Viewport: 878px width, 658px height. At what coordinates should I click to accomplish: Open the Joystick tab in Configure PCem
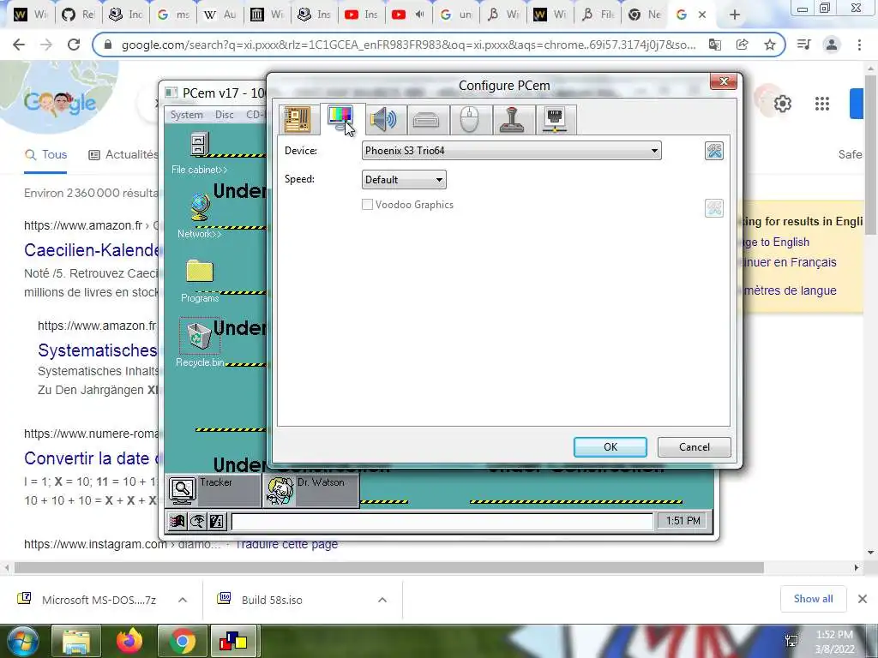tap(513, 119)
